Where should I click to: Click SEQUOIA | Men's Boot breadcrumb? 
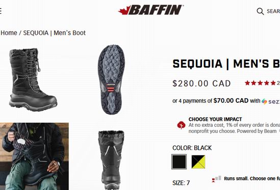pos(55,33)
